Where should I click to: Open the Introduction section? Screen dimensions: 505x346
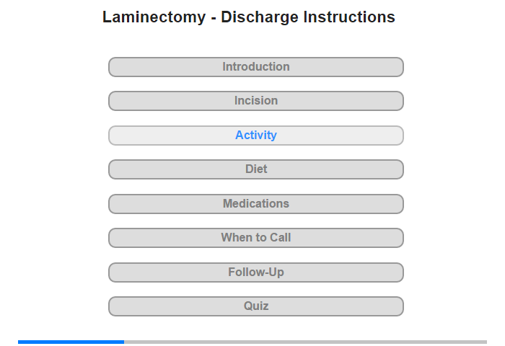[x=255, y=67]
